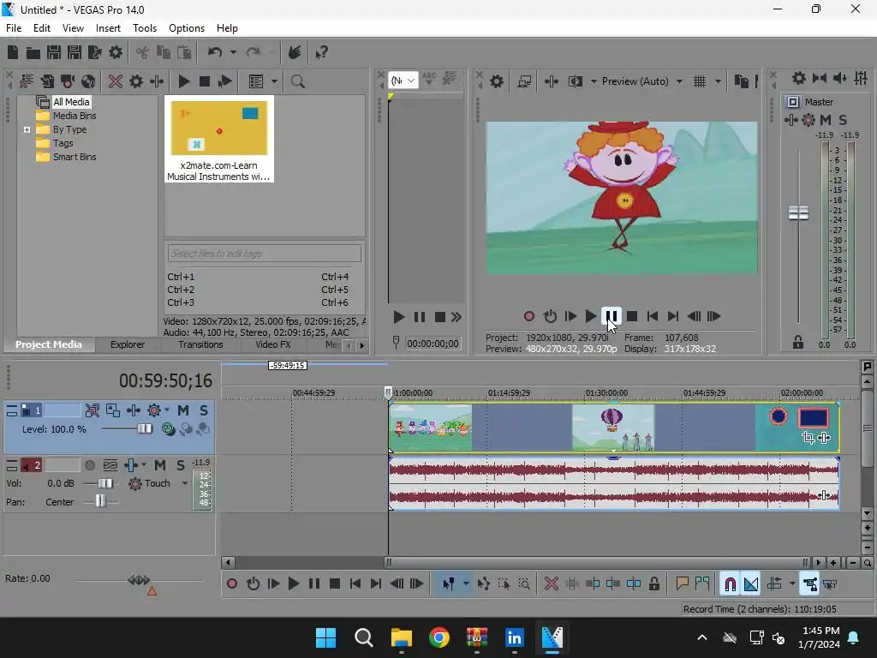Open the Tools menu
This screenshot has width=877, height=658.
tap(145, 28)
